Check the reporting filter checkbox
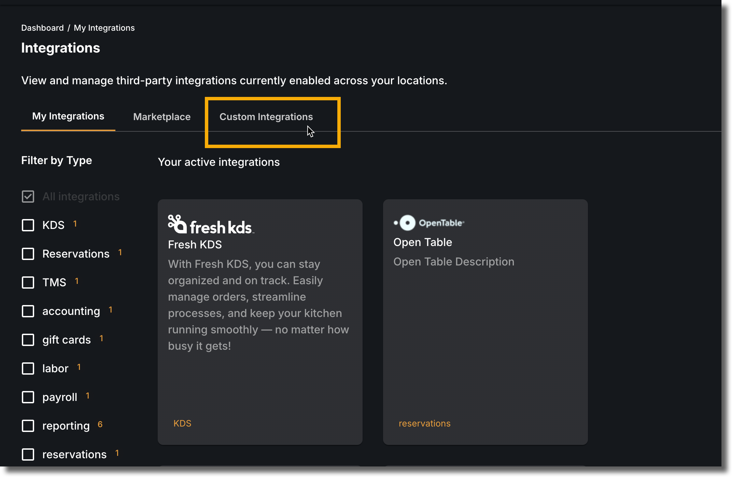The height and width of the screenshot is (477, 732). tap(28, 426)
